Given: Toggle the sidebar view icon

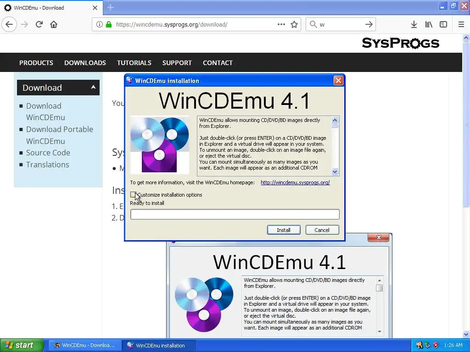Looking at the screenshot, I should [x=443, y=24].
